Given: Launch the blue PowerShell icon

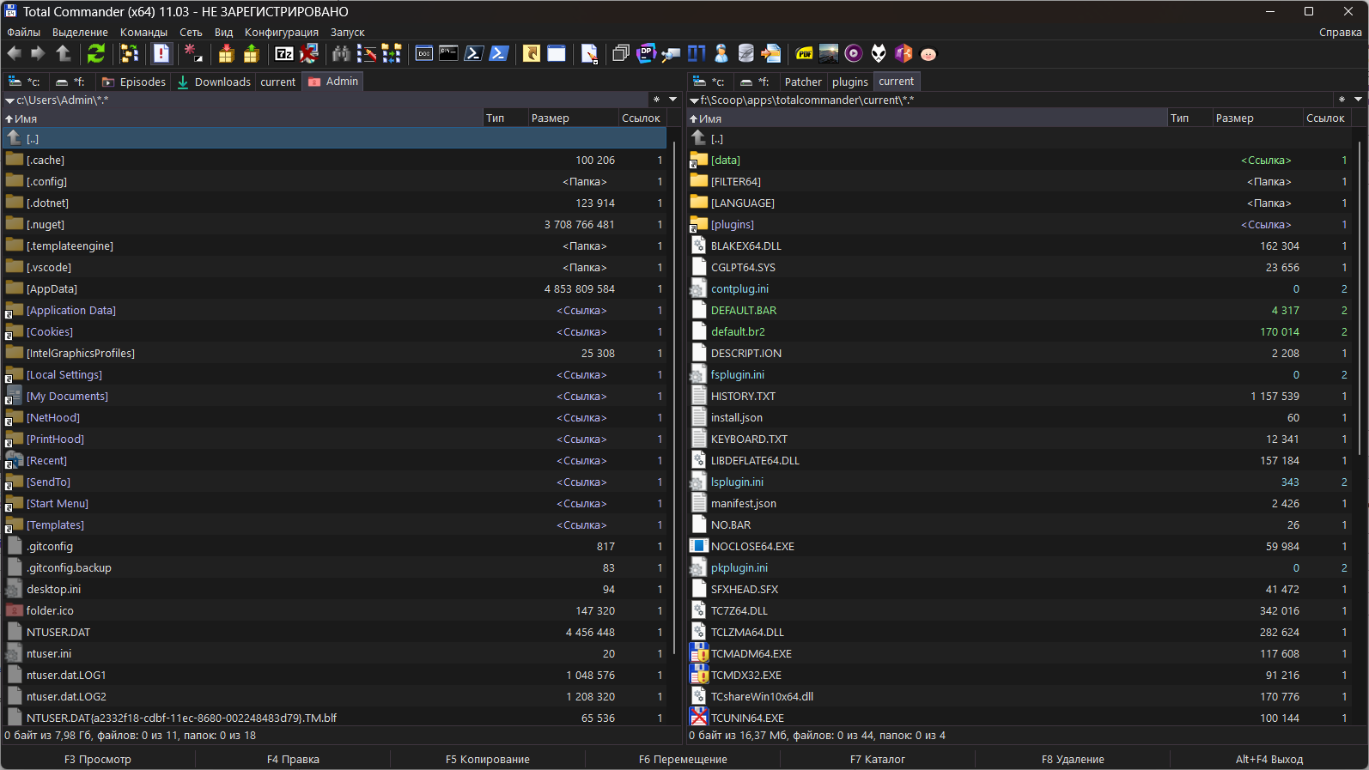Looking at the screenshot, I should pos(499,53).
